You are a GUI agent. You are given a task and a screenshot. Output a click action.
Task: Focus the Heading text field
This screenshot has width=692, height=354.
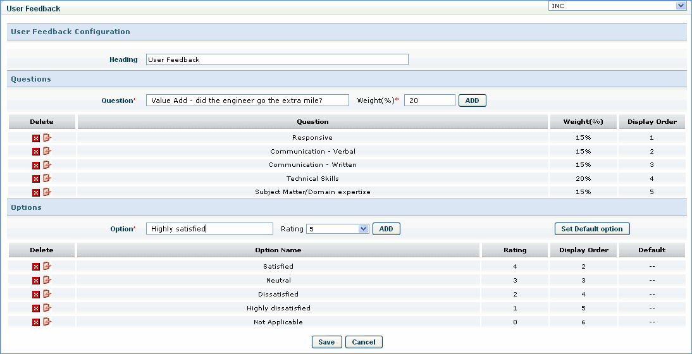(x=276, y=59)
